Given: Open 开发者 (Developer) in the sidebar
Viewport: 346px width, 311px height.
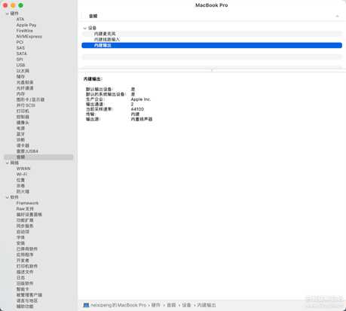Looking at the screenshot, I should [23, 261].
